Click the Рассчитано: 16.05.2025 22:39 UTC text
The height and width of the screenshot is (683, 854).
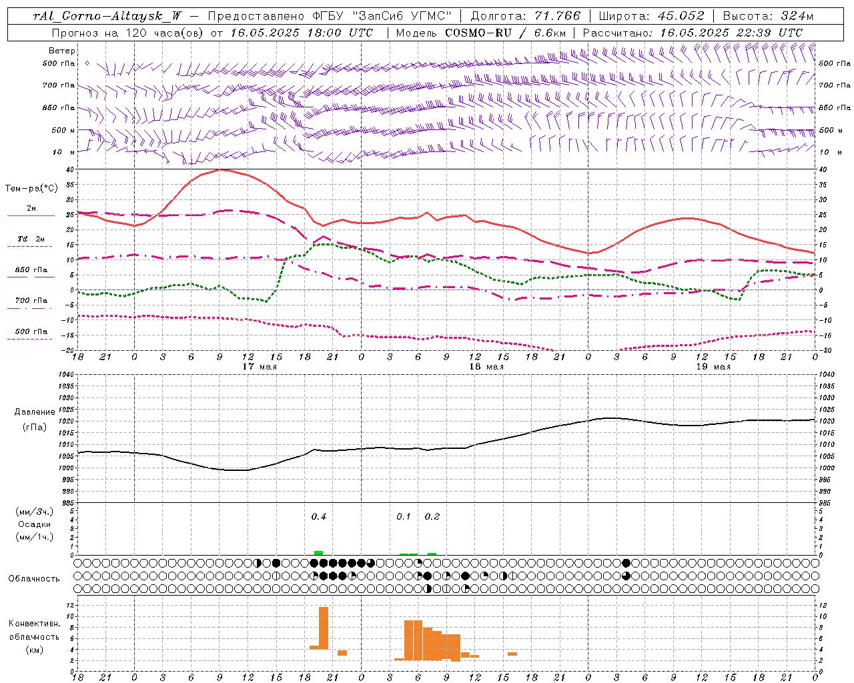pyautogui.click(x=693, y=33)
